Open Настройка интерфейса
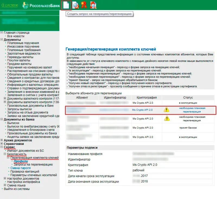Viewport: 217px width, 199px height. (24, 182)
